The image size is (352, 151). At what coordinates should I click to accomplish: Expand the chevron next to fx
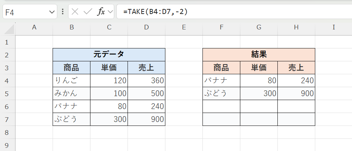point(110,12)
